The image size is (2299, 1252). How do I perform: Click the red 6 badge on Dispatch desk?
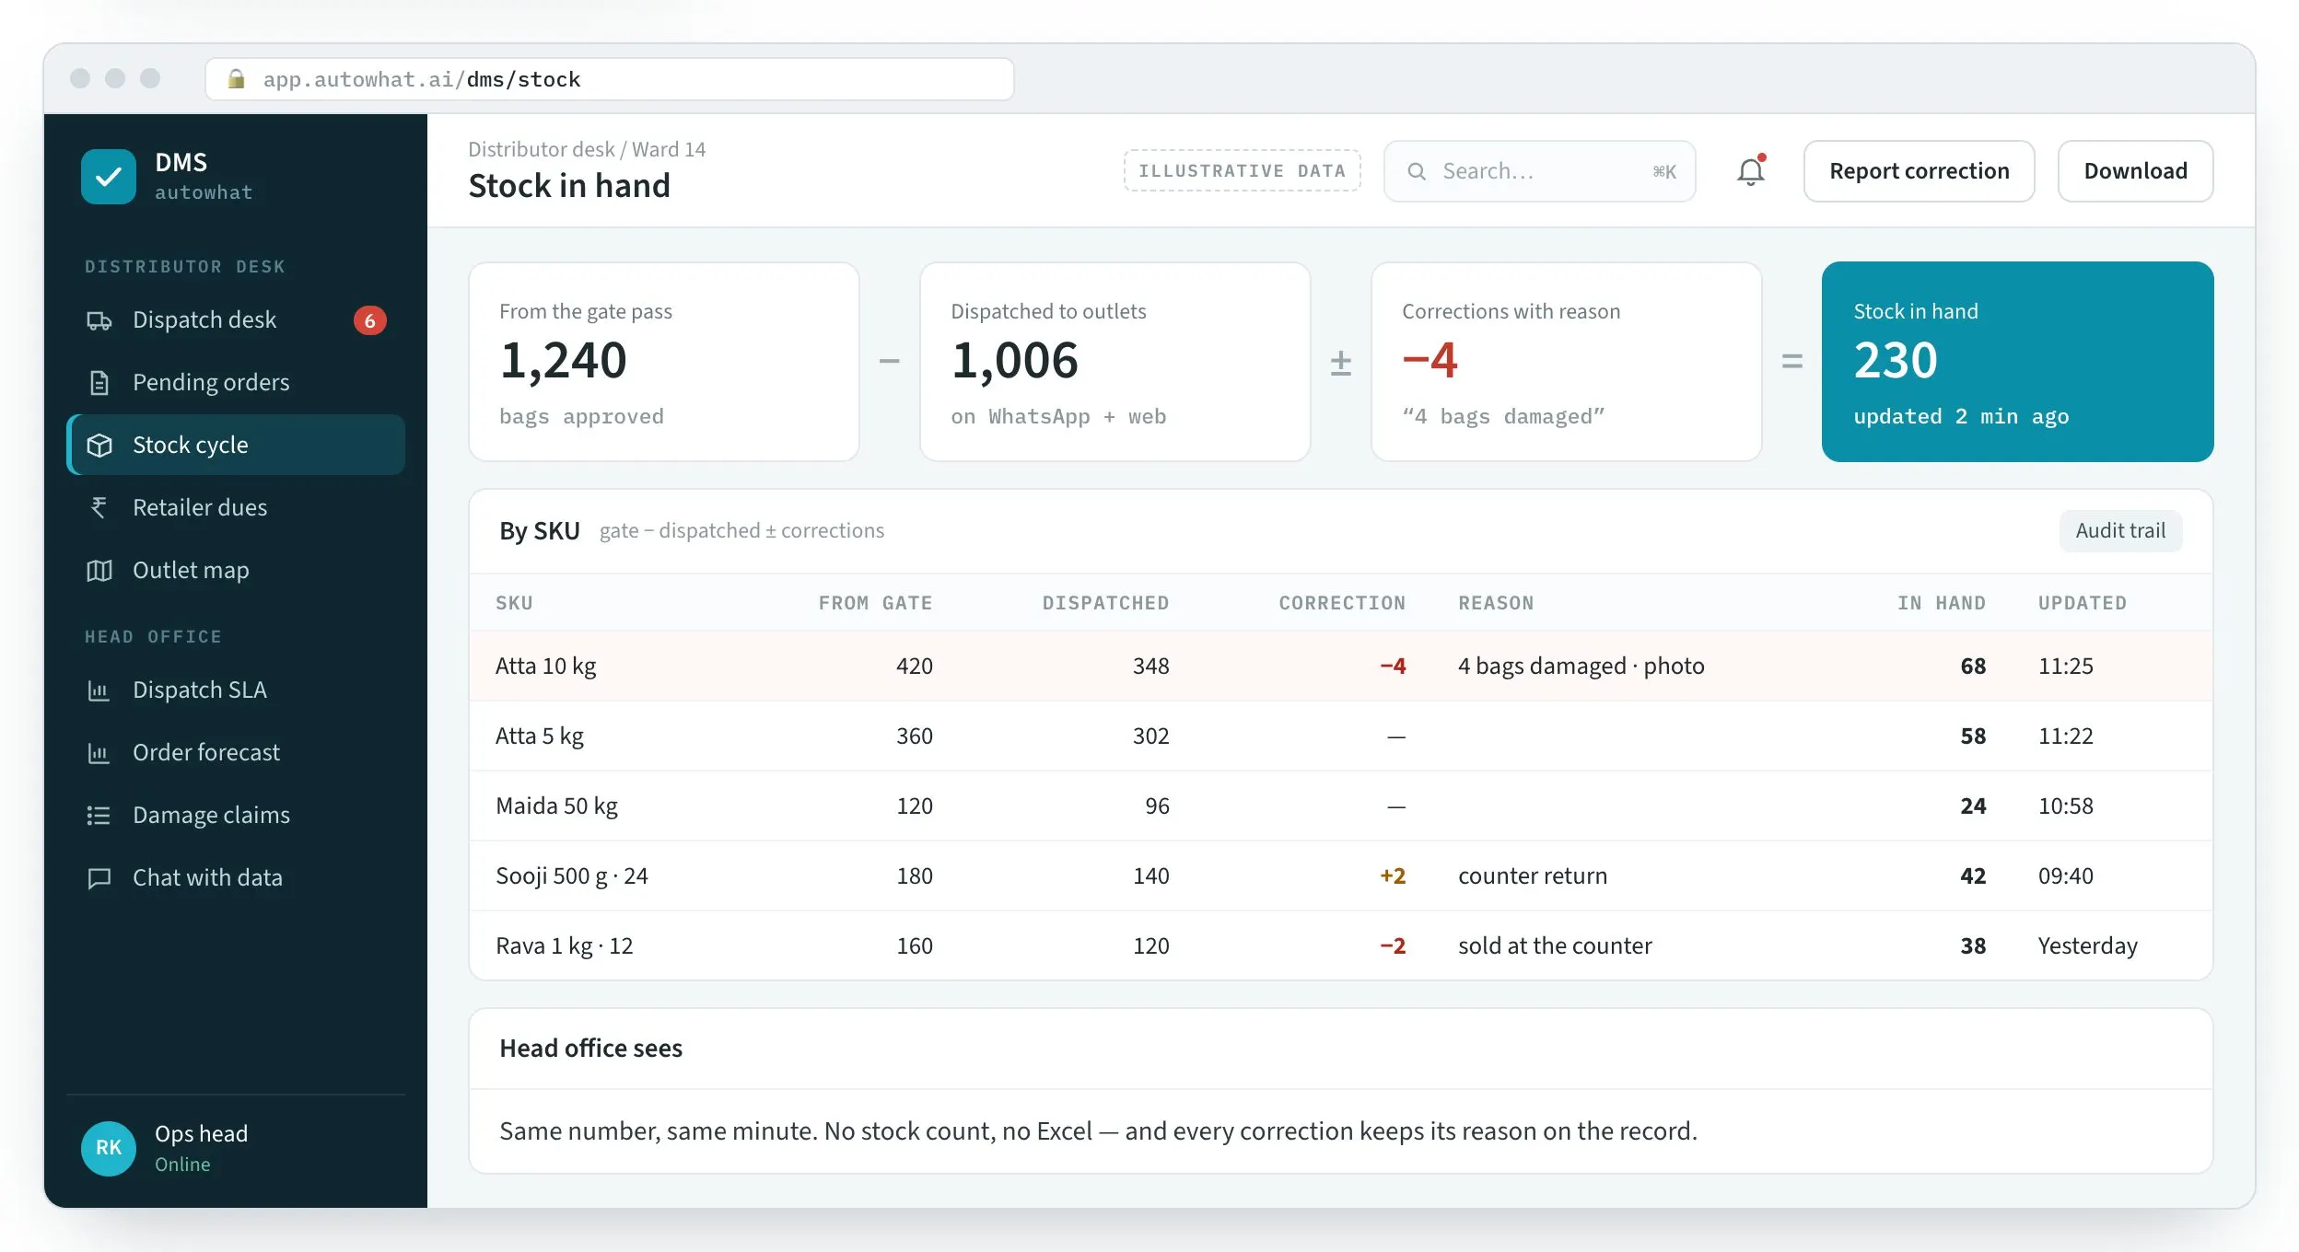[x=369, y=320]
